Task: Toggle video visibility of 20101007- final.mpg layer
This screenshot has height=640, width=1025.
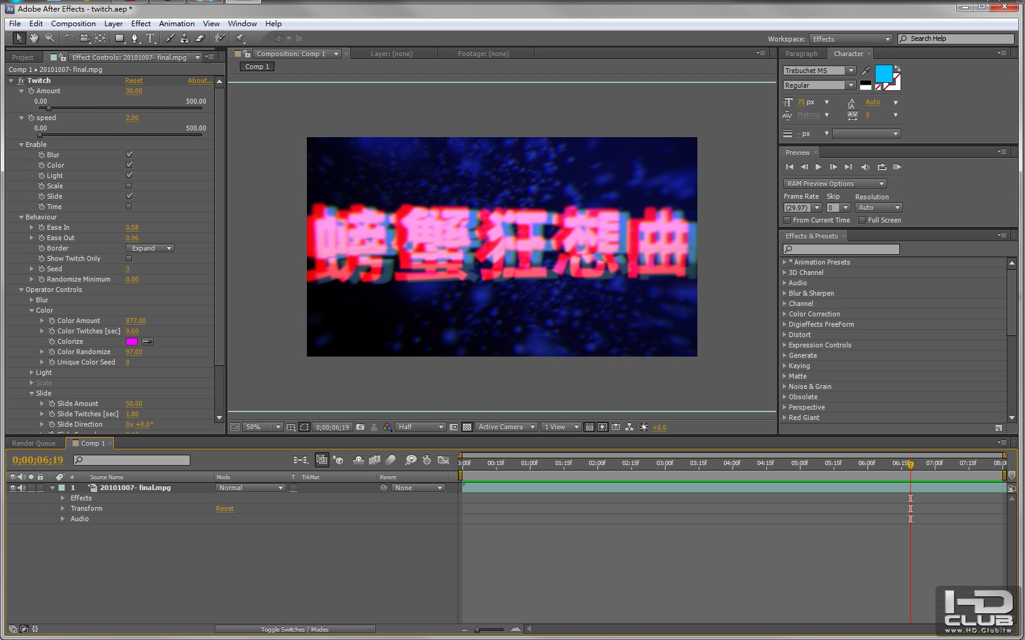Action: pyautogui.click(x=12, y=488)
